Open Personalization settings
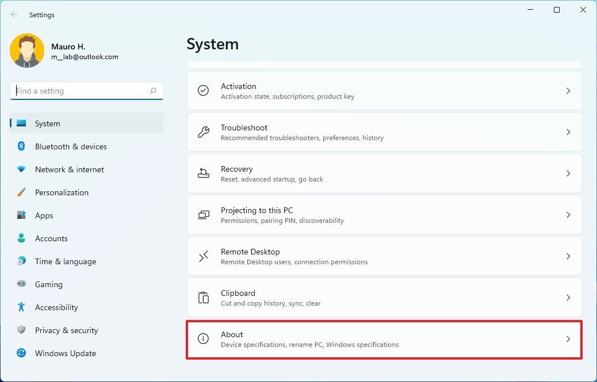The height and width of the screenshot is (382, 597). pos(62,192)
